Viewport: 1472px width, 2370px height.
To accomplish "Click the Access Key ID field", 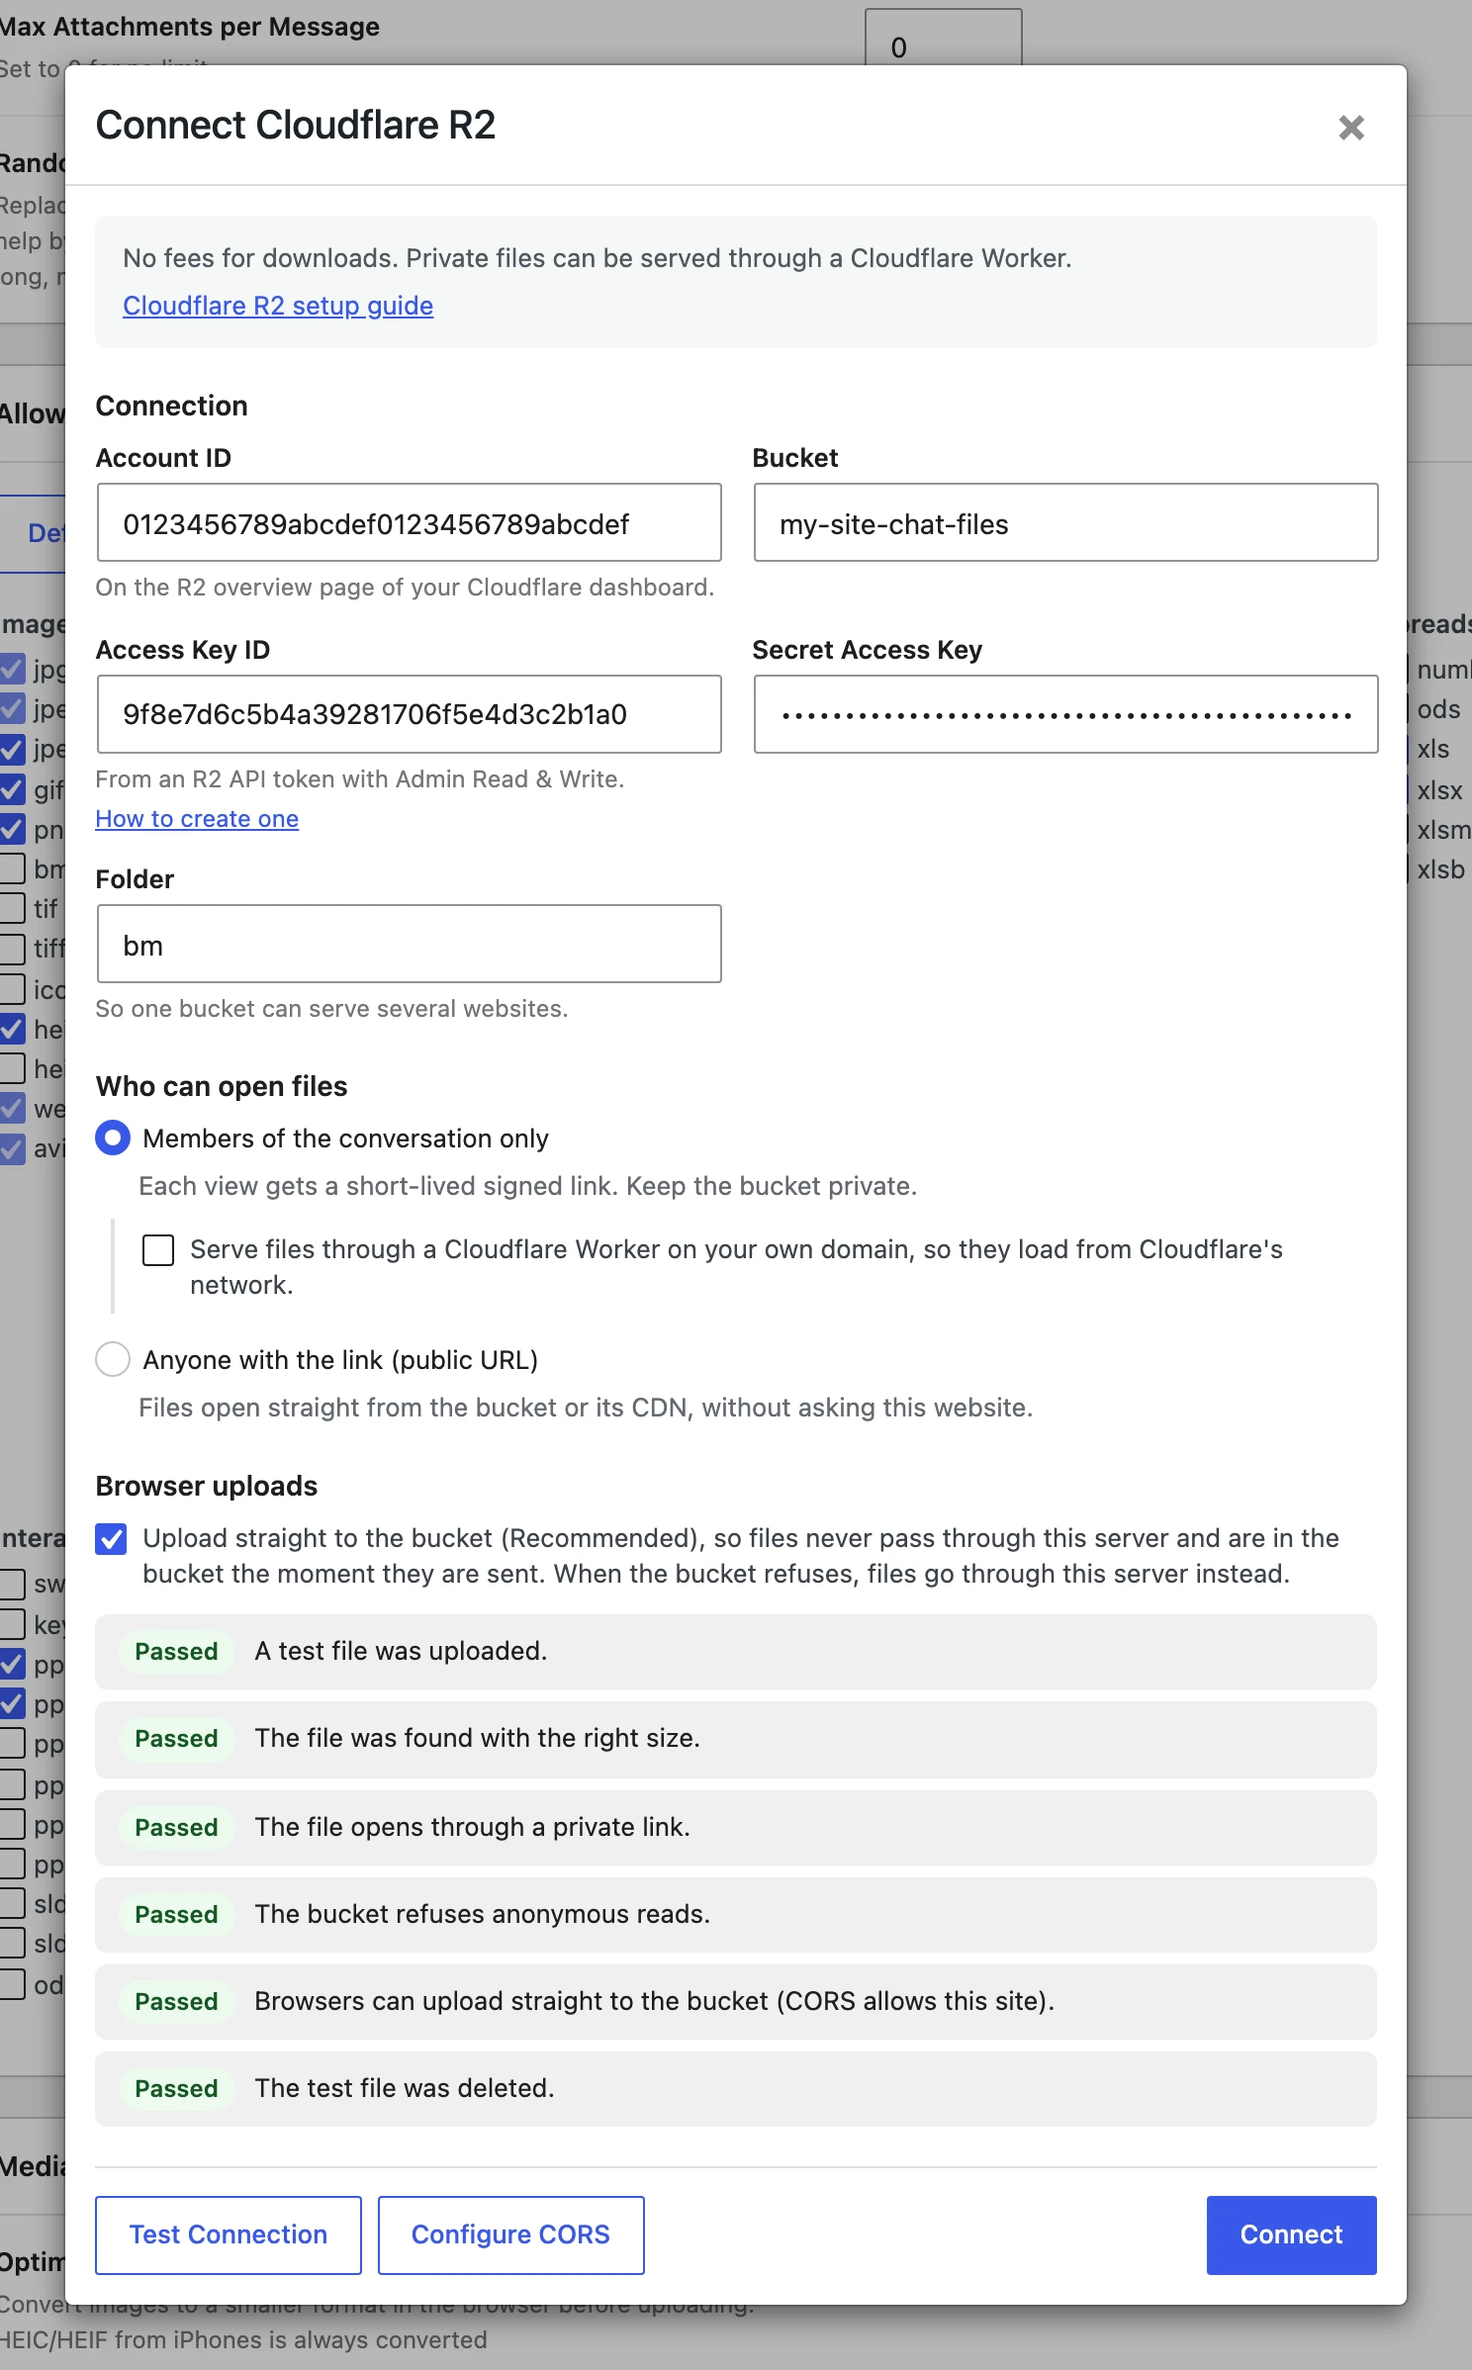I will [410, 714].
